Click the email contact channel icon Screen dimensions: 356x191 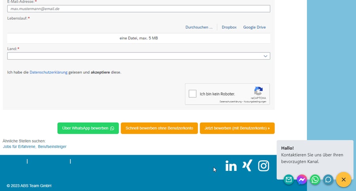click(x=289, y=180)
